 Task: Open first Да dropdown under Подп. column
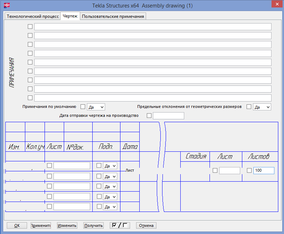(x=110, y=166)
